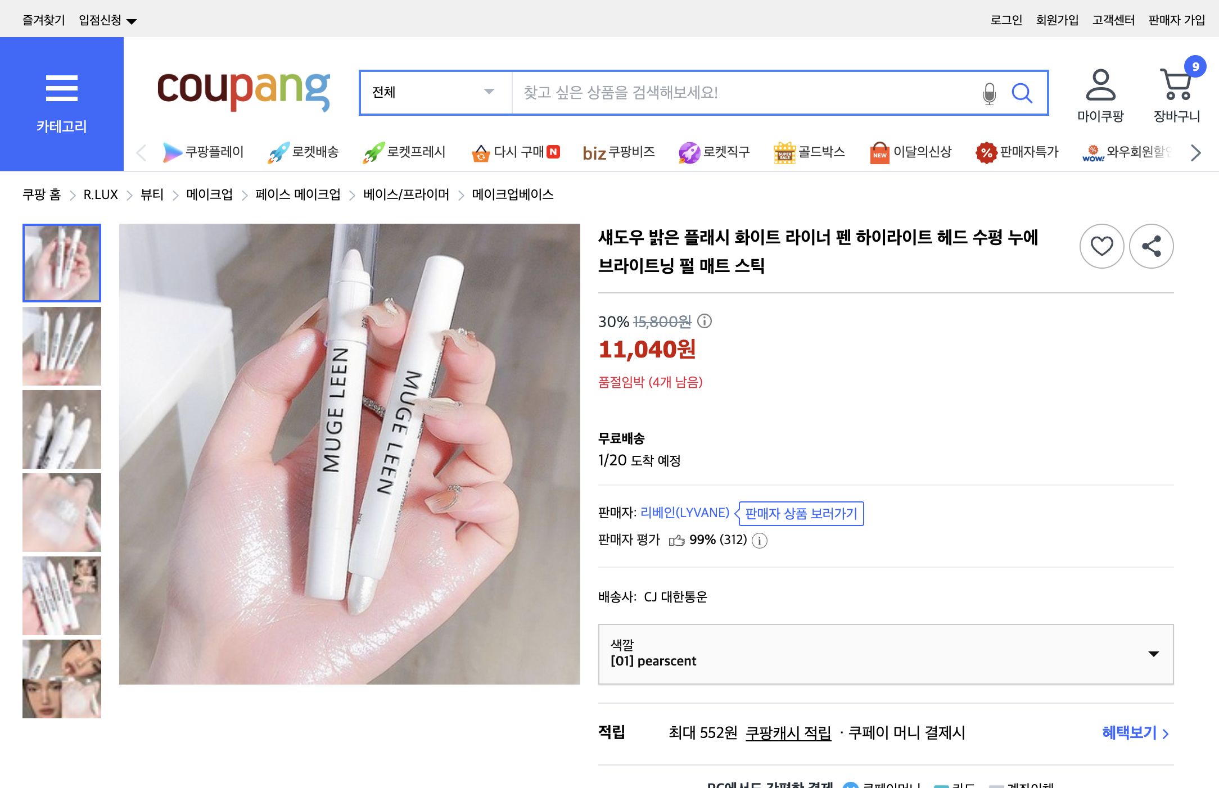Add product to wishlist with heart button
The height and width of the screenshot is (788, 1219).
pos(1101,246)
